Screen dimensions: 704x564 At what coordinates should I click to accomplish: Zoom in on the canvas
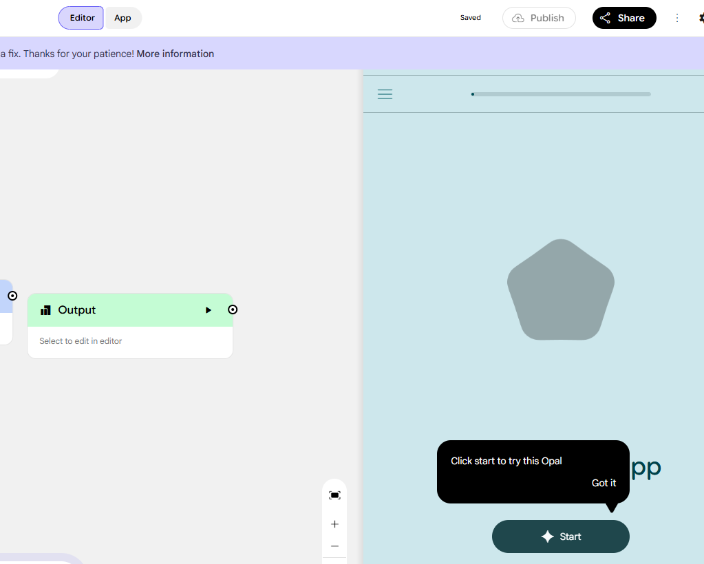(x=334, y=524)
